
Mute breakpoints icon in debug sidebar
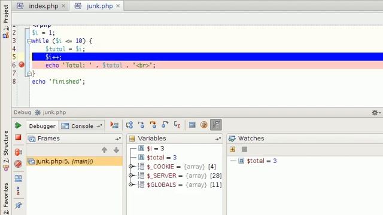[18, 164]
